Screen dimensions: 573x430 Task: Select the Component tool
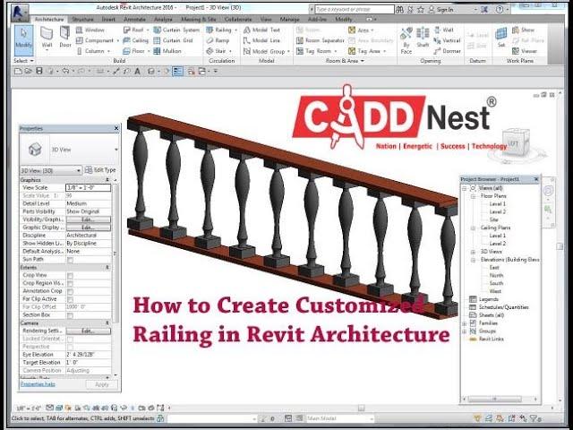tap(96, 40)
